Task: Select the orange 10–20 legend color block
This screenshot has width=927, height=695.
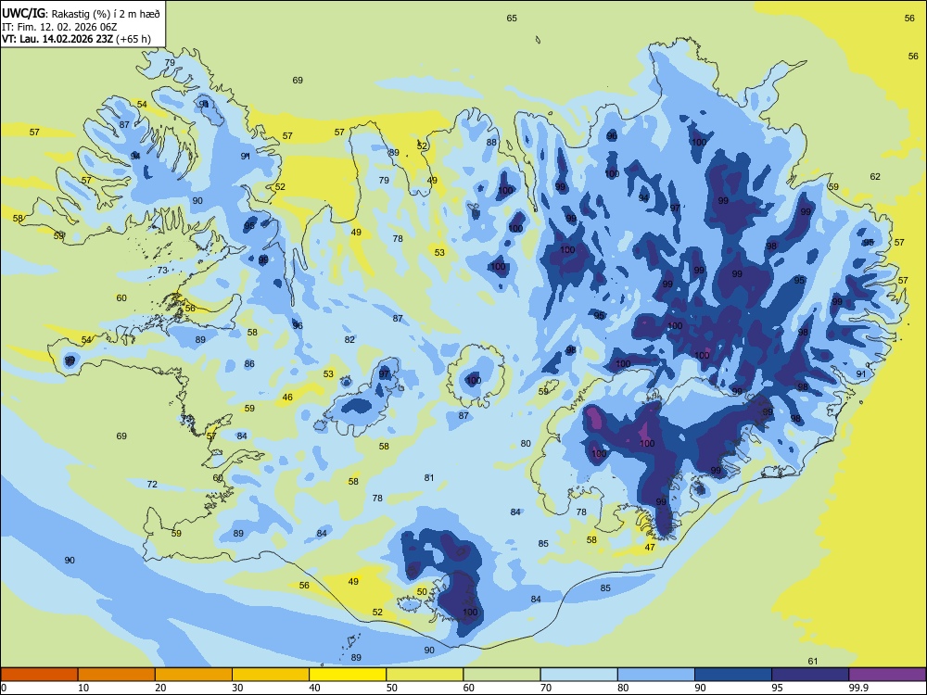Action: 117,675
